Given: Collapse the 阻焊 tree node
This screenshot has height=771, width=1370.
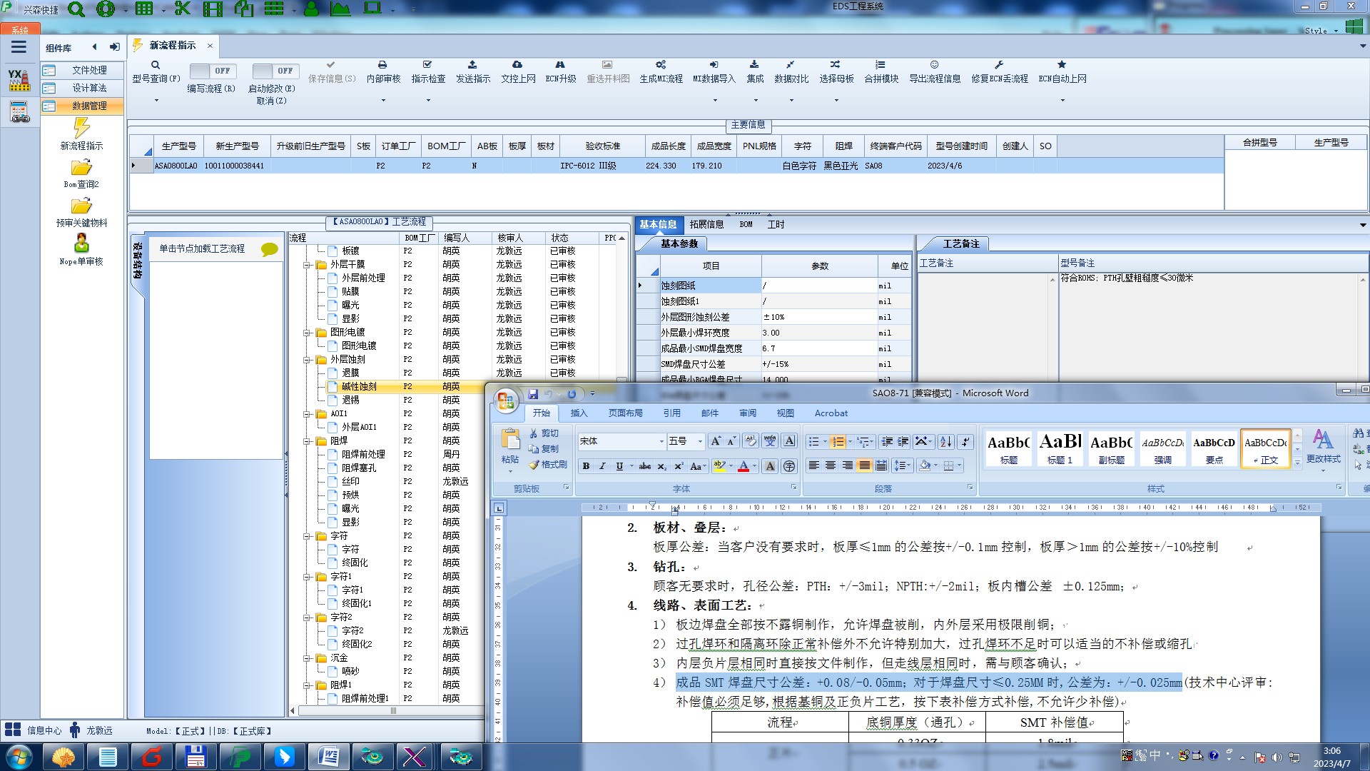Looking at the screenshot, I should 308,441.
